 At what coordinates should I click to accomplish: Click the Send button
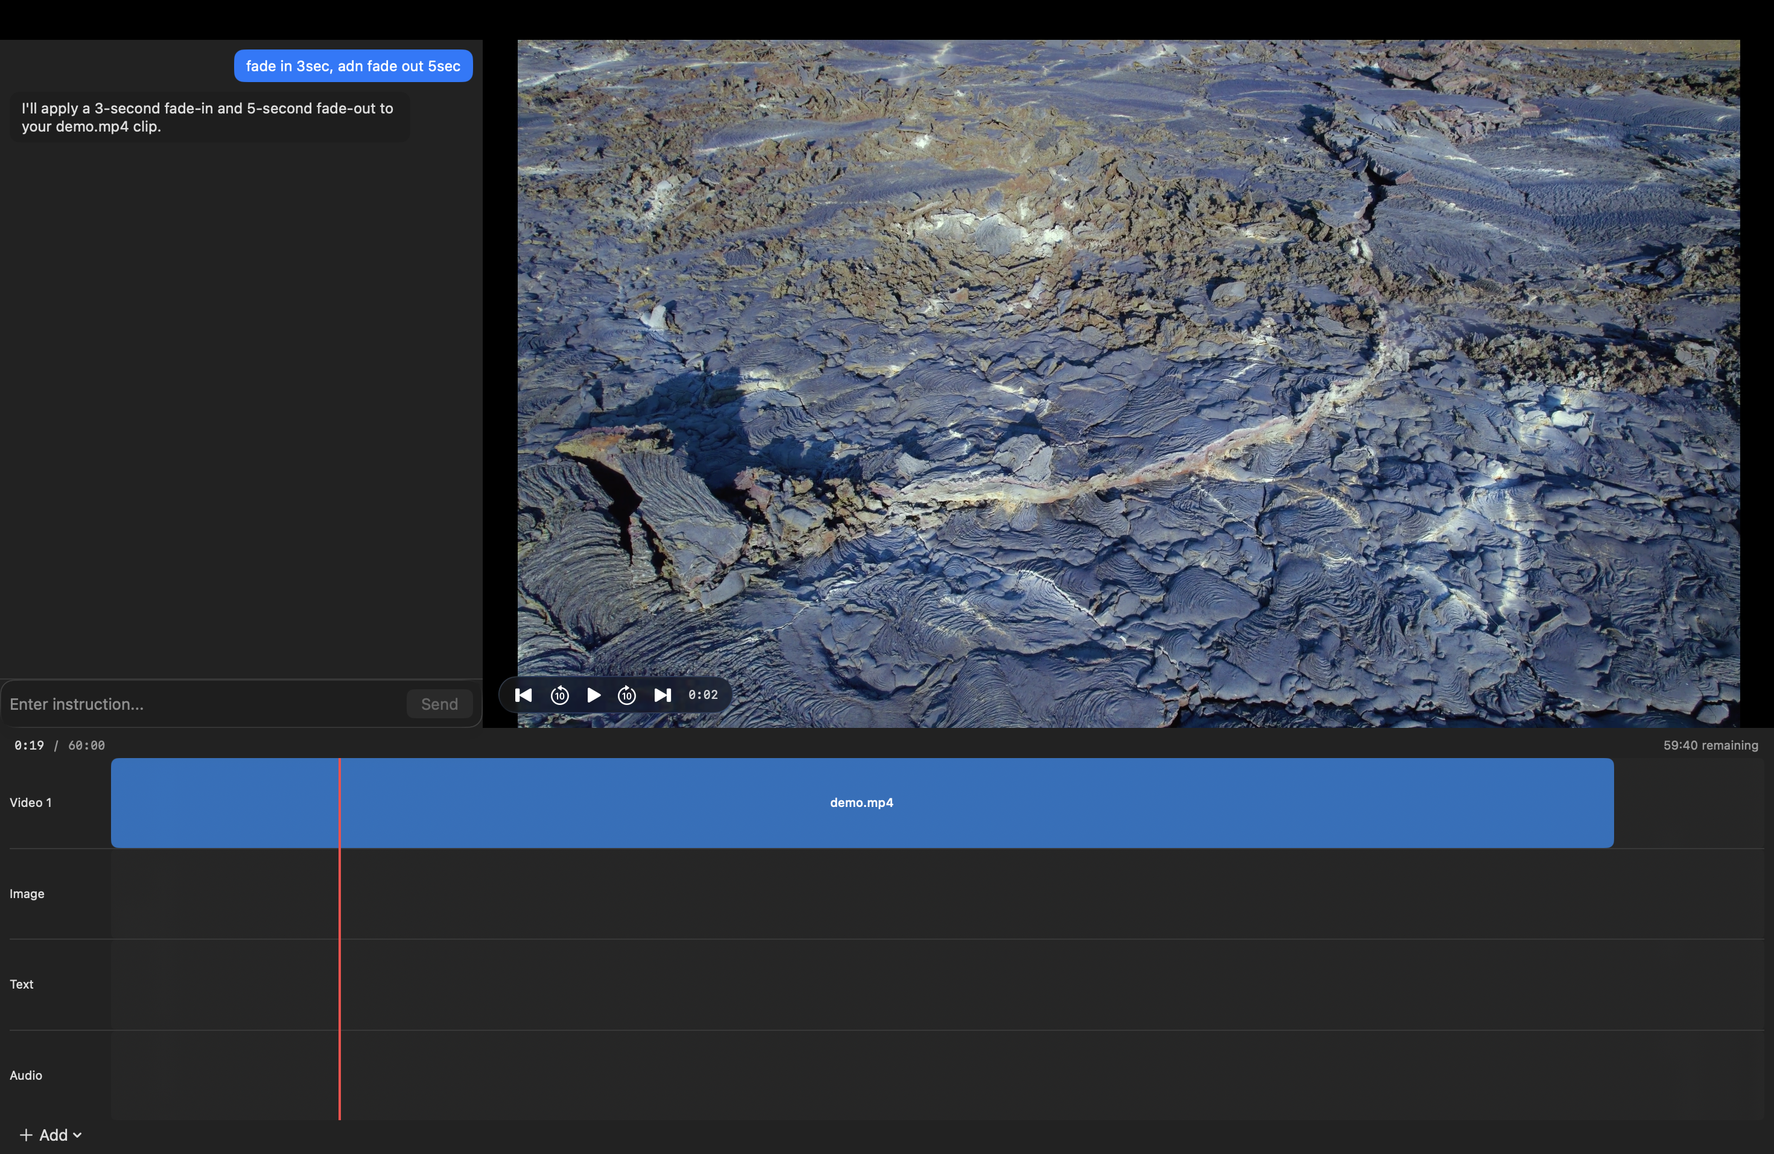tap(439, 703)
